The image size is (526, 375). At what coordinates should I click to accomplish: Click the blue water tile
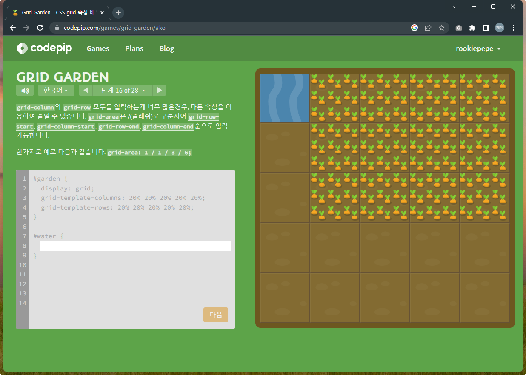[x=285, y=98]
